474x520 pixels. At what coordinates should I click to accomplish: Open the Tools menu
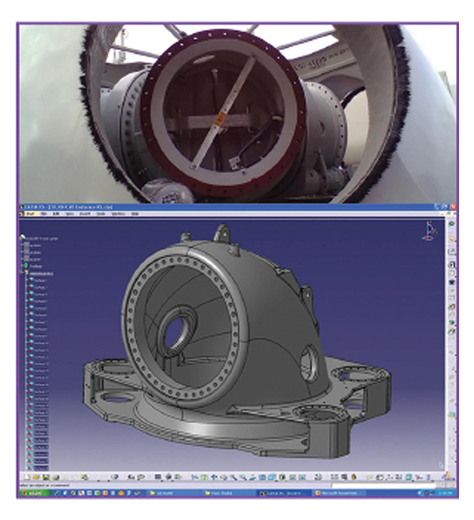(101, 214)
